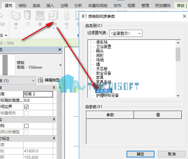
Task: Select the Component (构件) tool icon
Action: 53,15
